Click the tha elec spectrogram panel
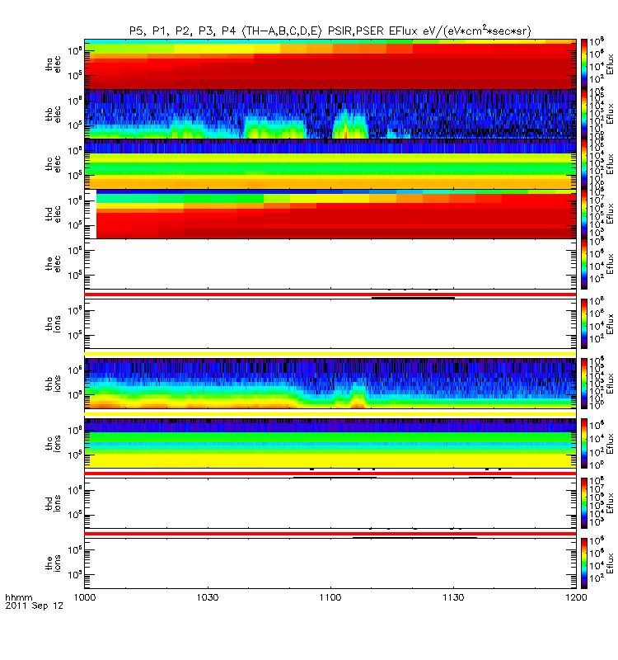Viewport: 618px width, 660px height. [330, 64]
